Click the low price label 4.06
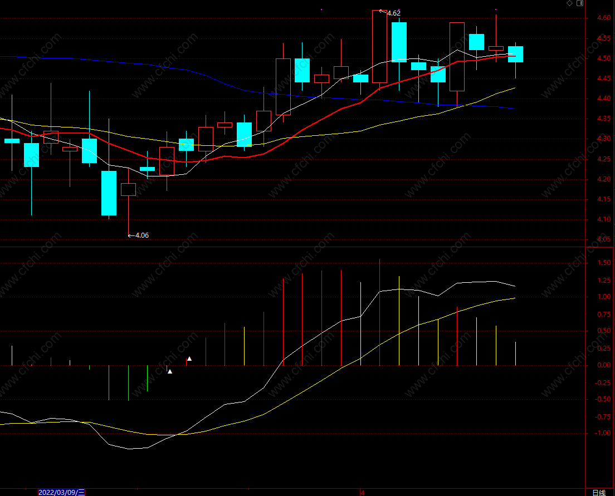 tap(141, 235)
